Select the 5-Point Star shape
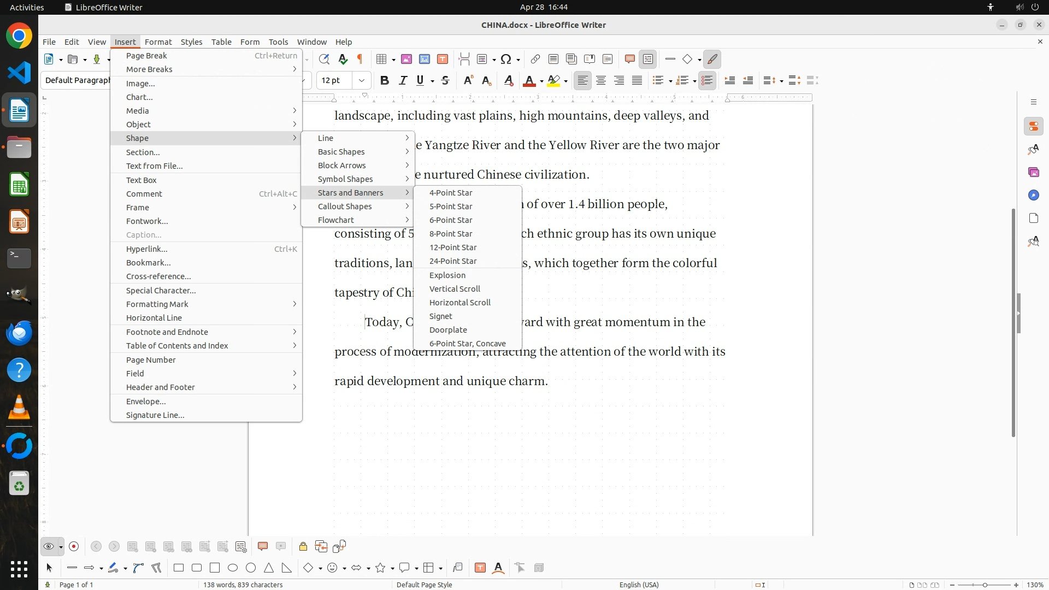This screenshot has width=1049, height=590. point(451,206)
